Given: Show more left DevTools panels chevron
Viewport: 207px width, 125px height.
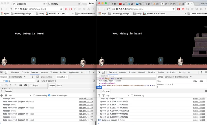Looking at the screenshot, I should pos(82,72).
